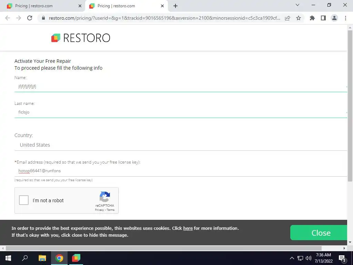Click the Email address input field

pyautogui.click(x=181, y=171)
